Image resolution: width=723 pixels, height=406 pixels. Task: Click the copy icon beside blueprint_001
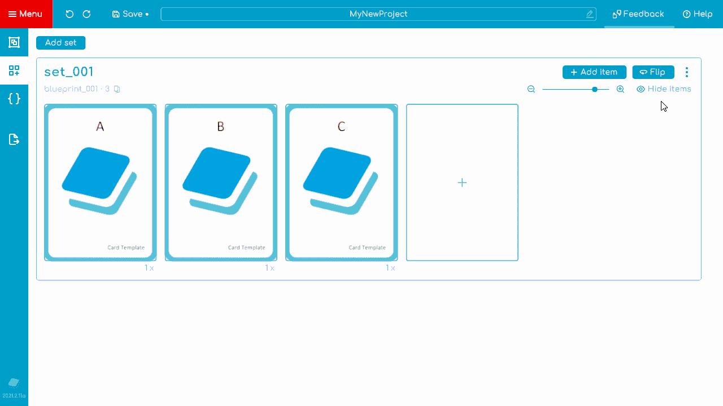[117, 89]
